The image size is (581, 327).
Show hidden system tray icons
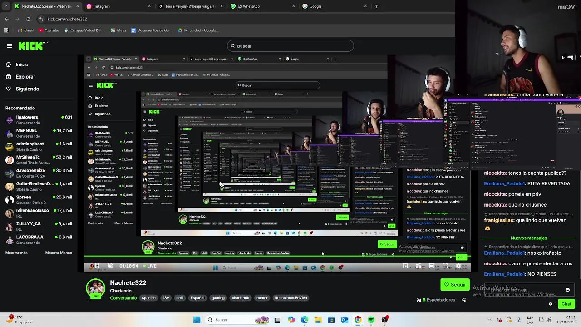click(489, 320)
